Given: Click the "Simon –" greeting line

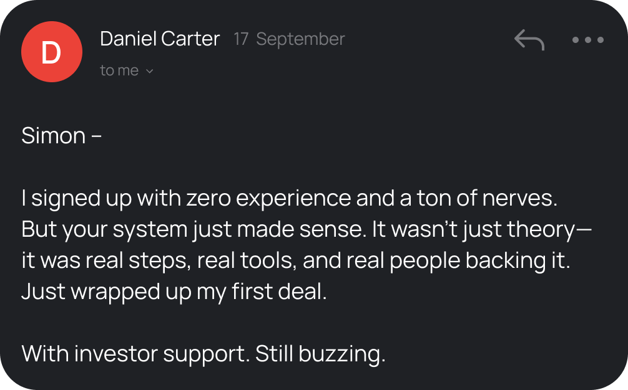Looking at the screenshot, I should coord(61,135).
